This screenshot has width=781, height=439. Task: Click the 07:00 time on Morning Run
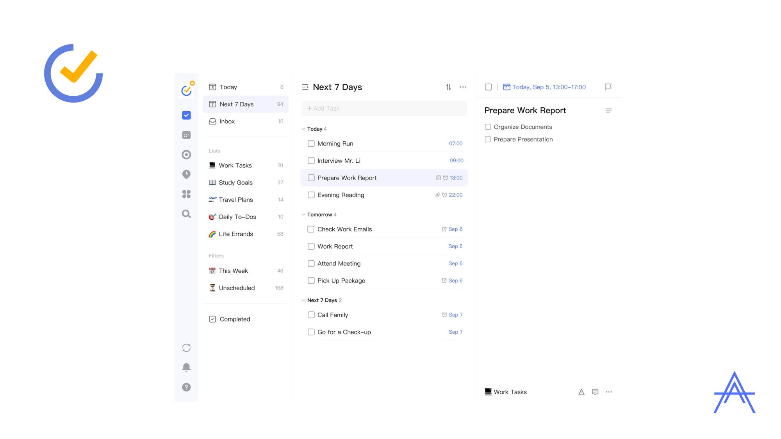click(x=456, y=144)
